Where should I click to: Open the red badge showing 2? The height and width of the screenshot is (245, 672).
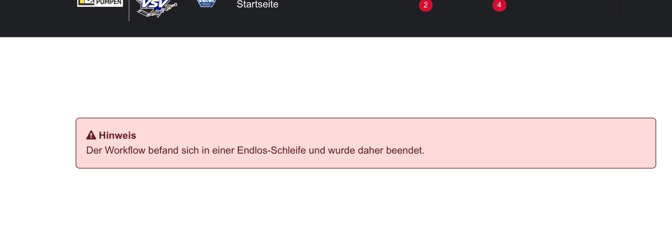pyautogui.click(x=426, y=5)
